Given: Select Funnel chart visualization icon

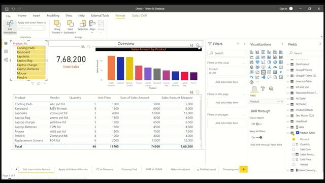Looking at the screenshot, I should coord(257,62).
